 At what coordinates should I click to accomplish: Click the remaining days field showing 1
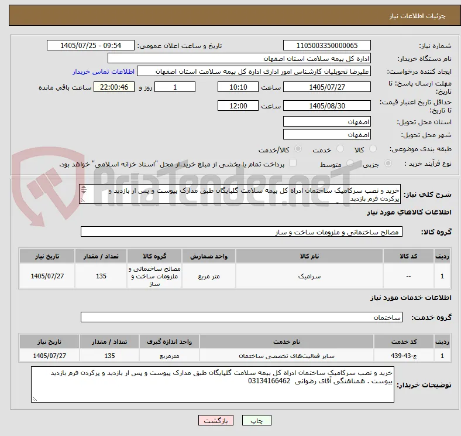[x=175, y=87]
